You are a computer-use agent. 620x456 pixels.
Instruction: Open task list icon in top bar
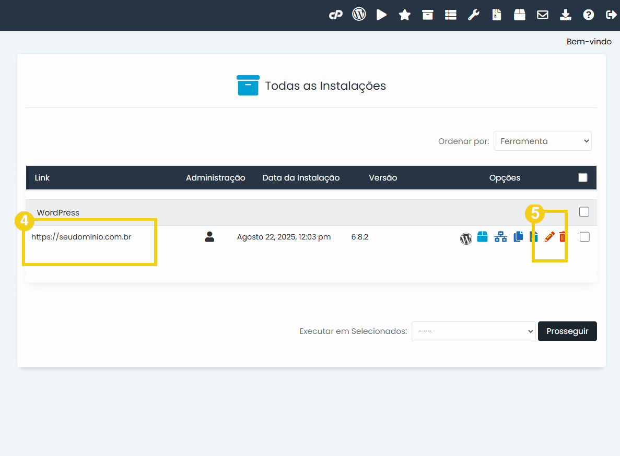click(451, 15)
